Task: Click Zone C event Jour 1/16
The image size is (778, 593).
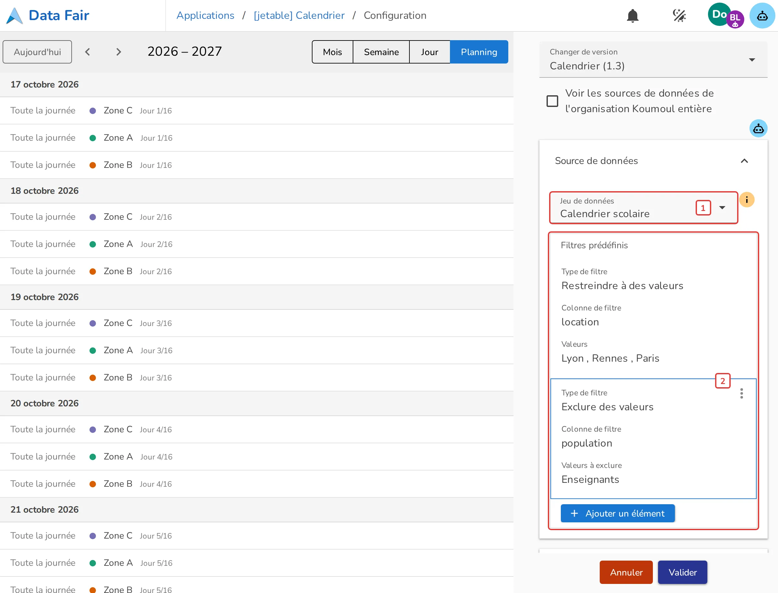Action: point(257,110)
